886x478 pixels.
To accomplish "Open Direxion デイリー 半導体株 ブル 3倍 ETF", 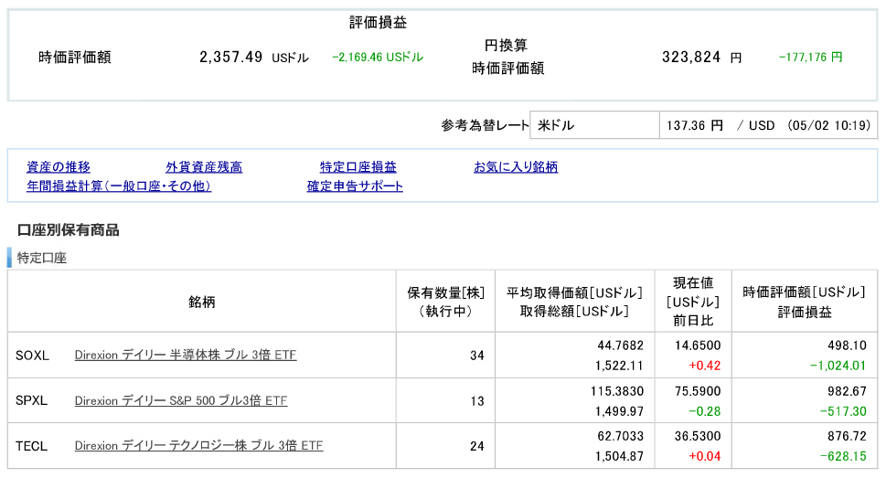I will coord(186,355).
